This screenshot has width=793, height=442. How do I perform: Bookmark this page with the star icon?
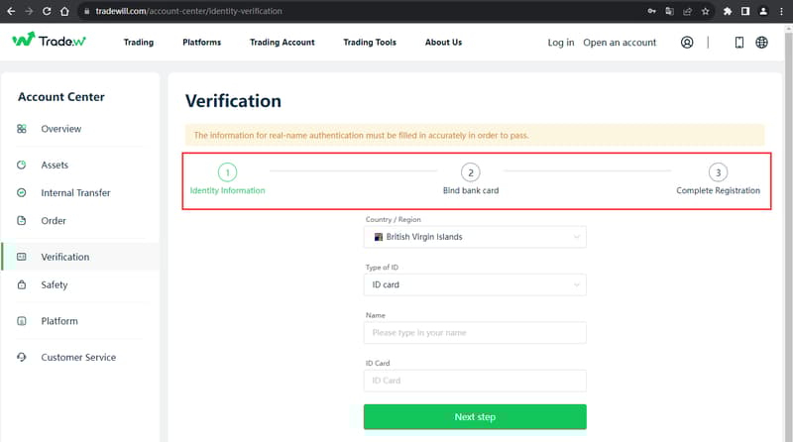point(705,11)
